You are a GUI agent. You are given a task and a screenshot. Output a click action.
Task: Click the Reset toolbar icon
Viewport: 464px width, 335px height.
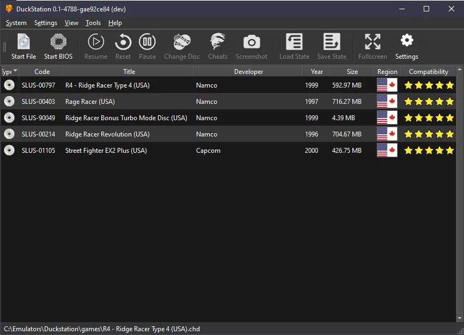click(x=123, y=42)
